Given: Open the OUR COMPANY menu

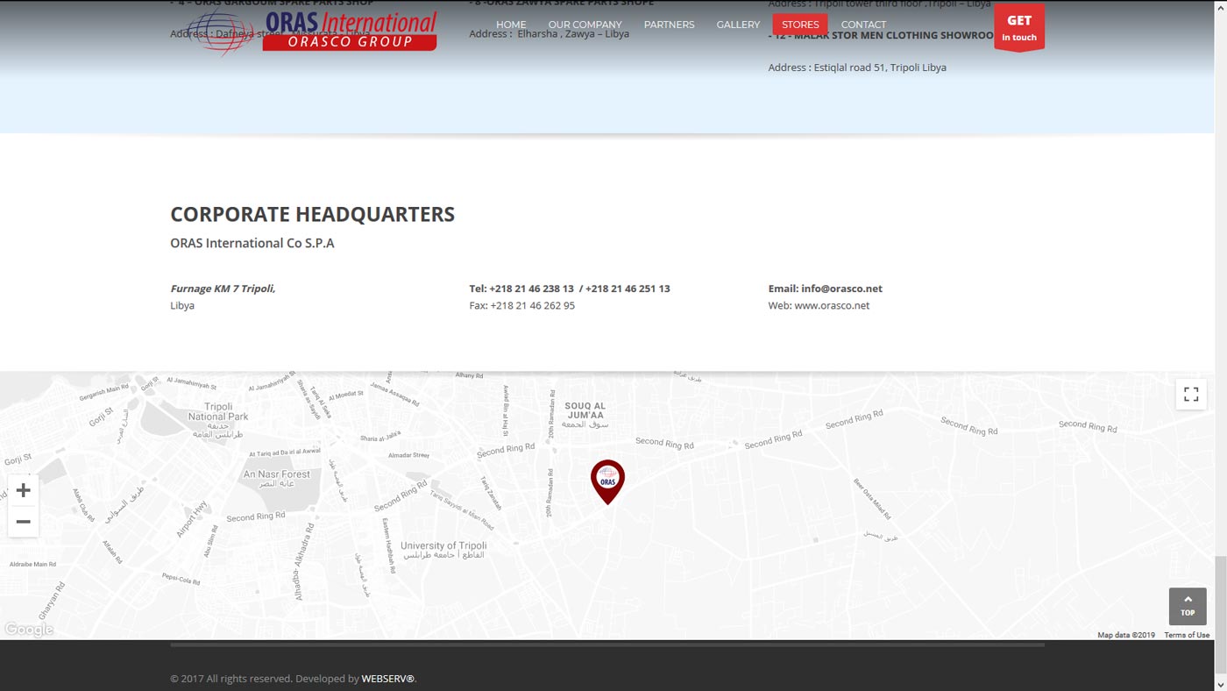Looking at the screenshot, I should click(585, 25).
